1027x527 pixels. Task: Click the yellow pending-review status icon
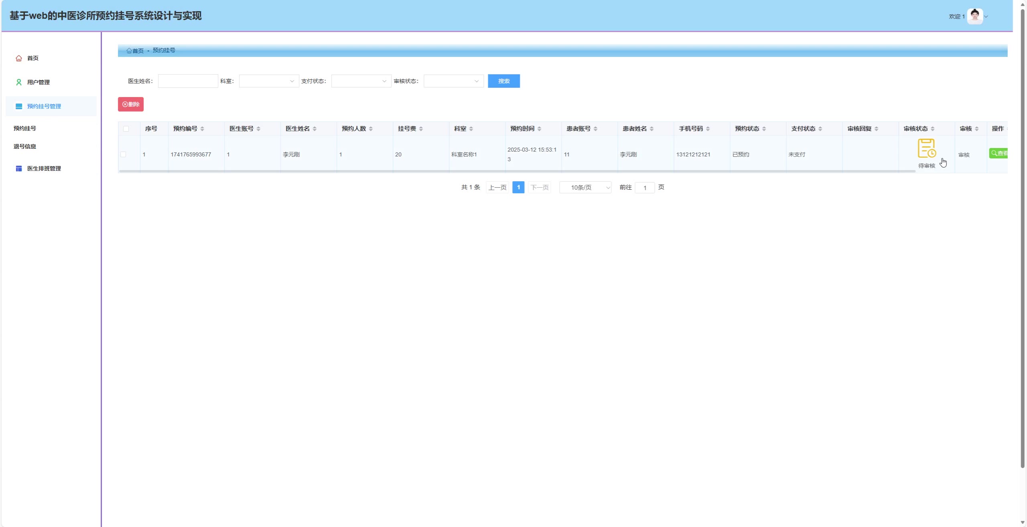926,148
